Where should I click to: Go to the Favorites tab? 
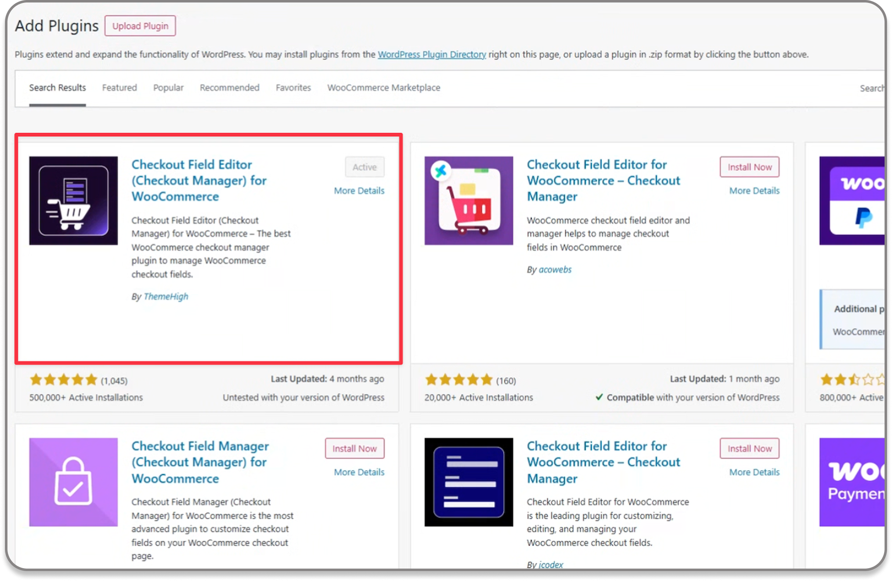[x=293, y=88]
